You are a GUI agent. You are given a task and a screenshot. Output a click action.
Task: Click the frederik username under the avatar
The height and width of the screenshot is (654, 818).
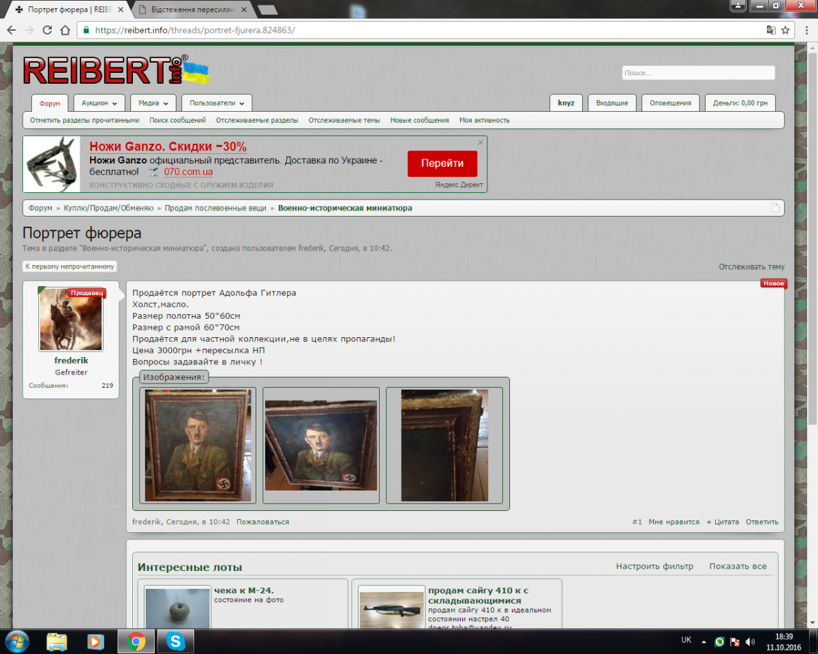pyautogui.click(x=72, y=360)
